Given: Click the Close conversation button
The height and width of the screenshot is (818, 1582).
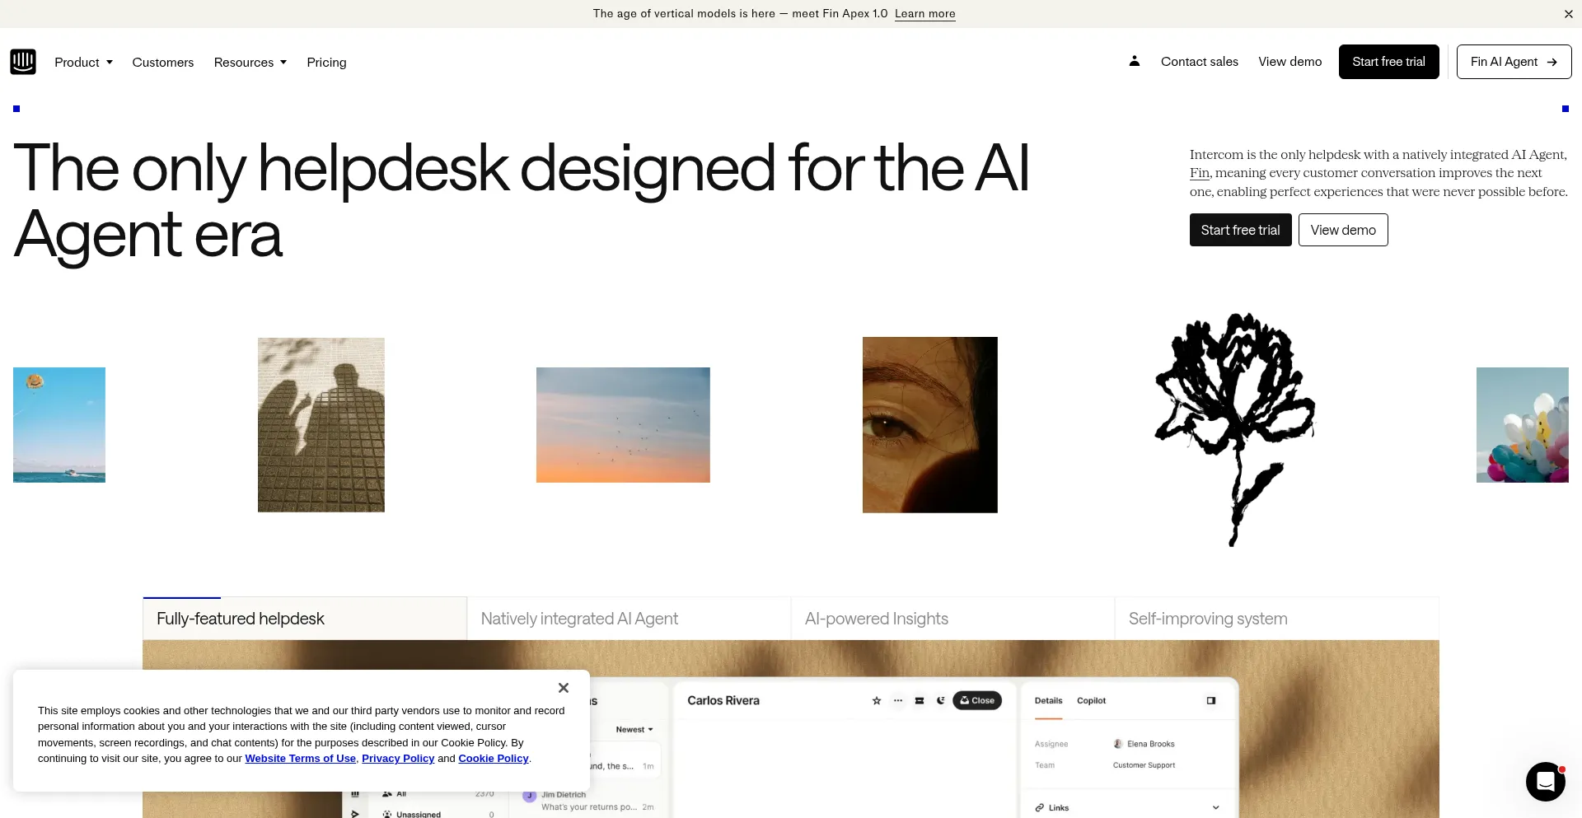Looking at the screenshot, I should tap(977, 701).
